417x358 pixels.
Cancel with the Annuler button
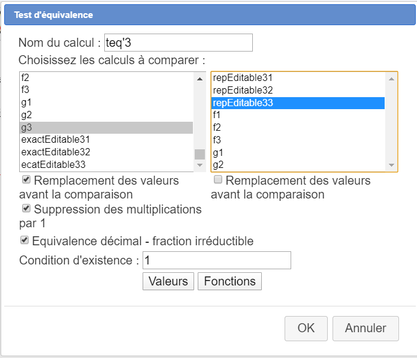(x=365, y=328)
